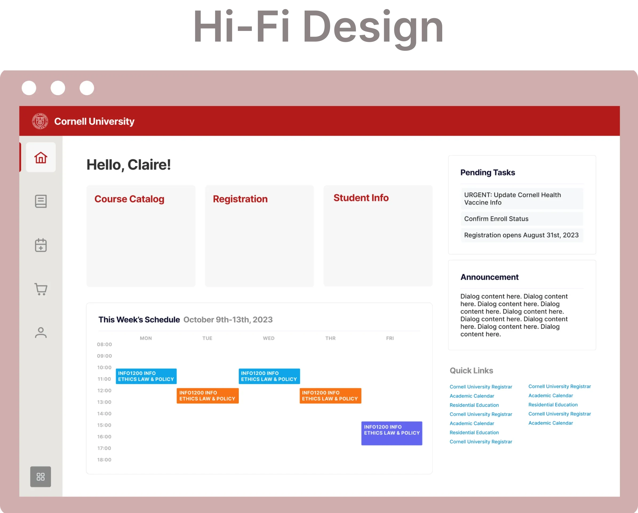Open the URGENT Update Cornell Health Vaccine Info task
Image resolution: width=638 pixels, height=513 pixels.
(x=522, y=199)
